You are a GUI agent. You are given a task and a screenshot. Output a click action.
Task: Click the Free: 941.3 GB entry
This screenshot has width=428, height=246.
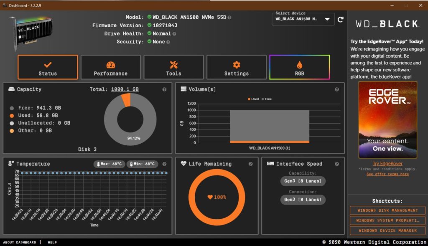[35, 108]
